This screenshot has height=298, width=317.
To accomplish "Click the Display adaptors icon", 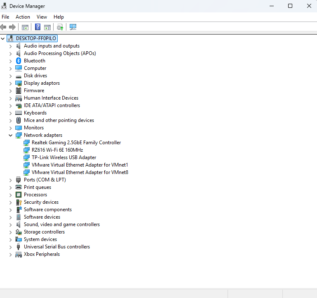I will click(19, 83).
